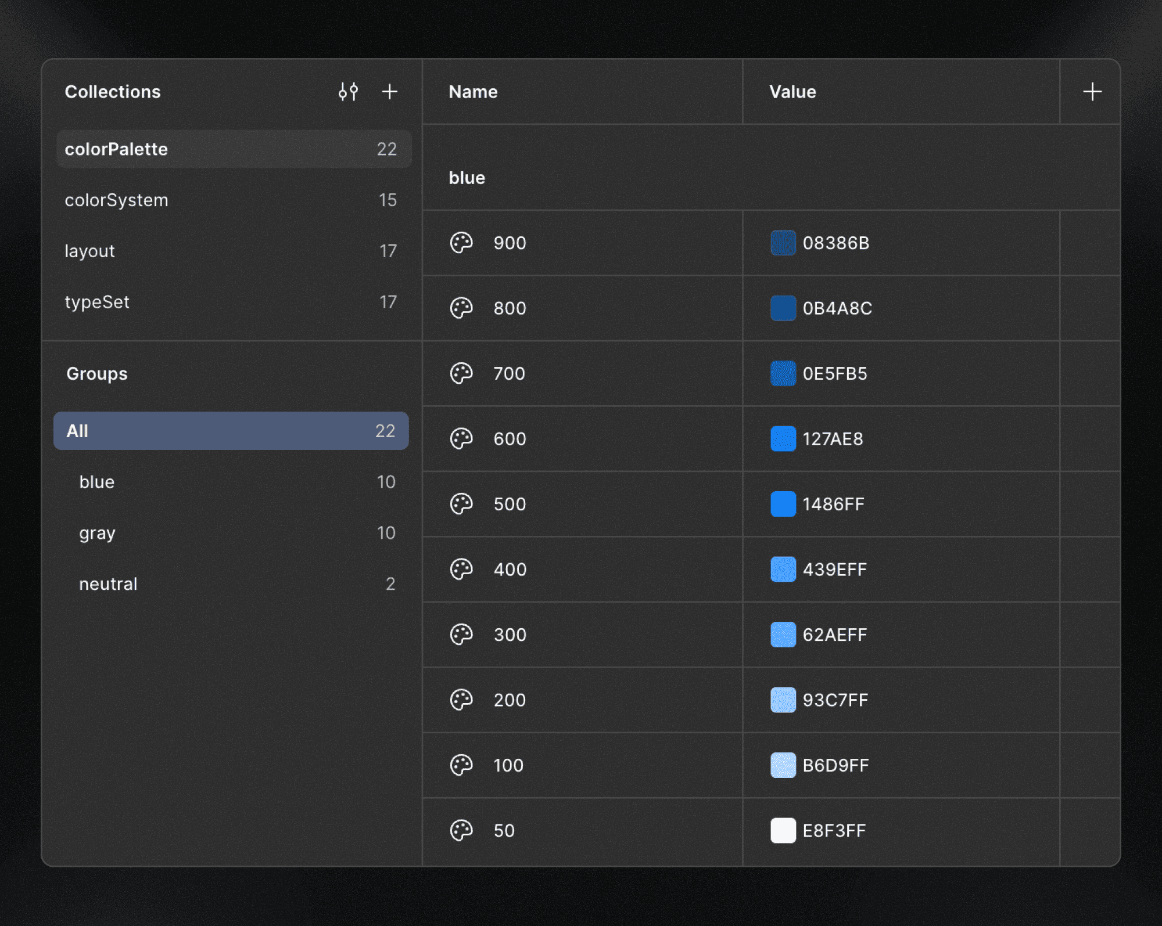Click the palette icon next to 50
This screenshot has width=1162, height=926.
[462, 830]
